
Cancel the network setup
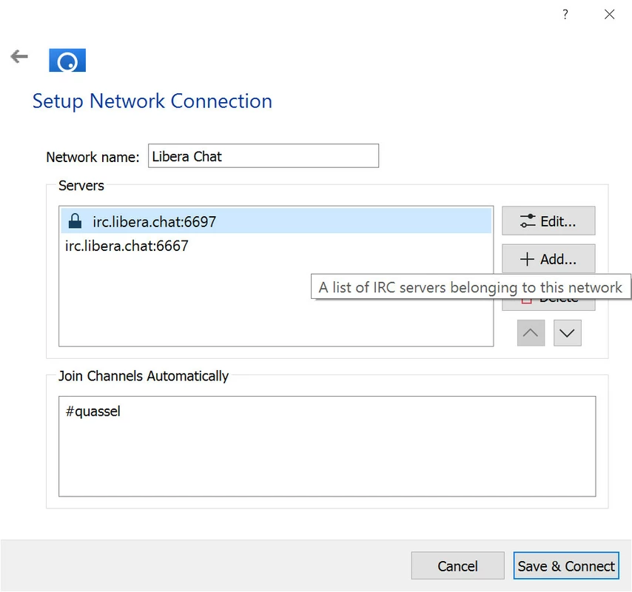[x=457, y=566]
